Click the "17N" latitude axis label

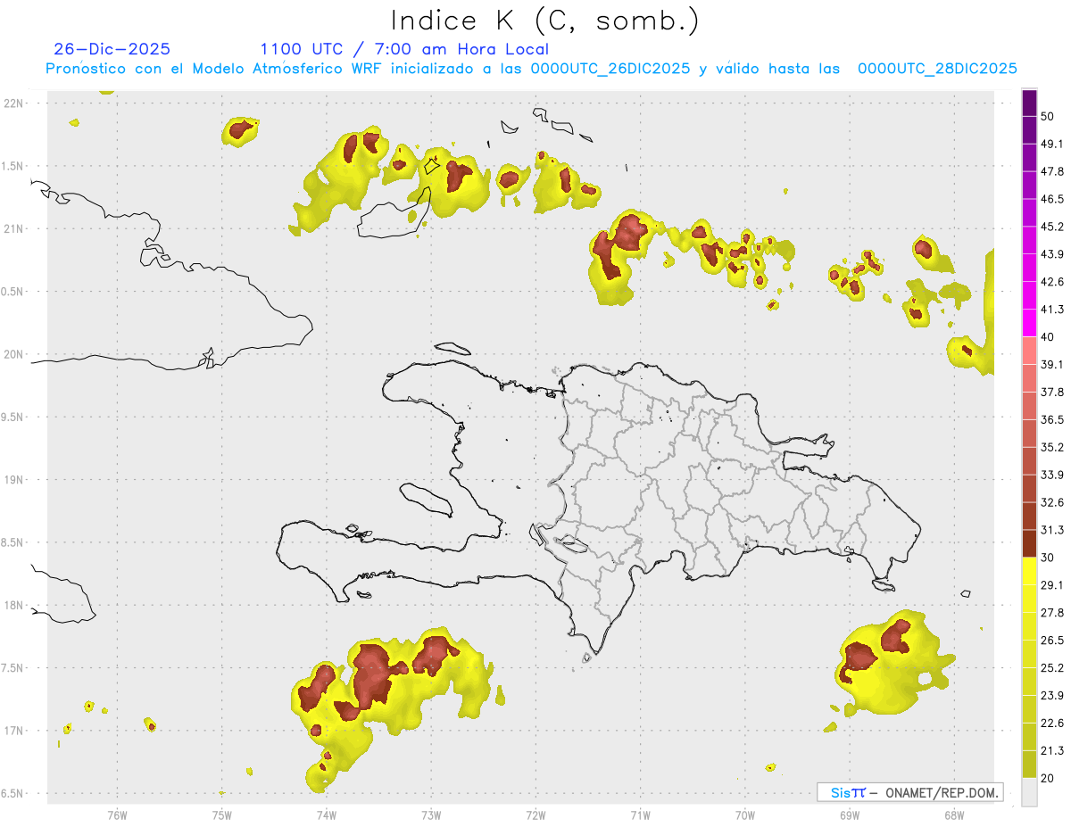(x=13, y=731)
